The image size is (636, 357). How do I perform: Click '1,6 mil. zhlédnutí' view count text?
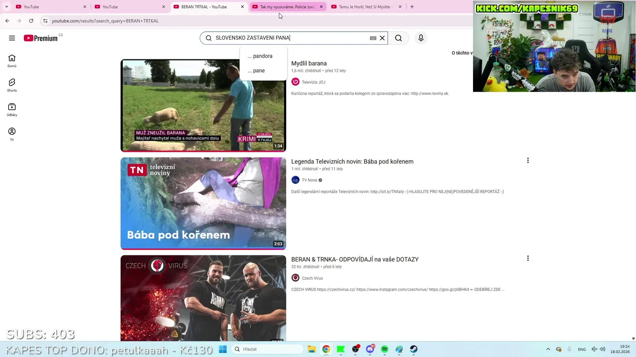[306, 71]
